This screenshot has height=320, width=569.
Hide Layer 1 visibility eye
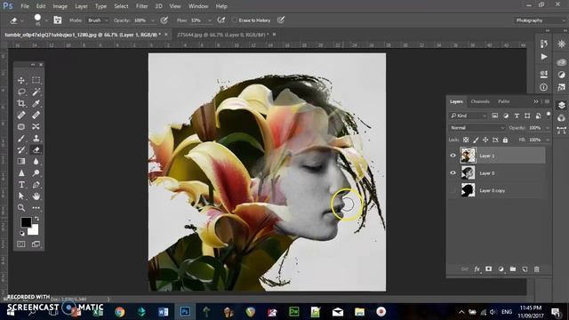point(453,156)
